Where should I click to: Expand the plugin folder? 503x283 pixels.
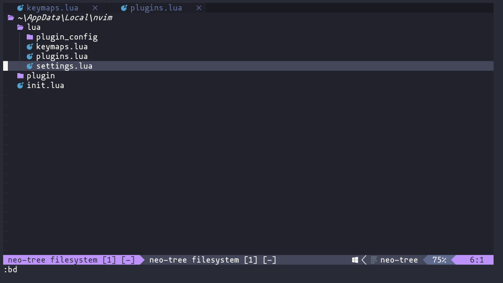click(40, 75)
